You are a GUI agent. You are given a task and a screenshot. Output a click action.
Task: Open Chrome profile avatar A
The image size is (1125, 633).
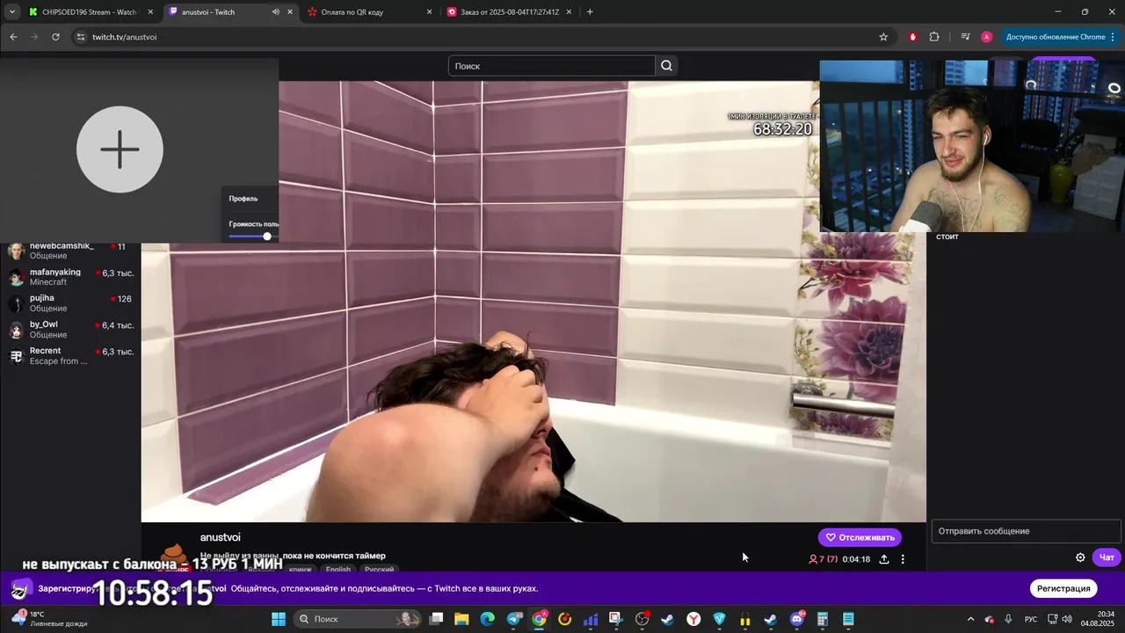click(x=986, y=37)
